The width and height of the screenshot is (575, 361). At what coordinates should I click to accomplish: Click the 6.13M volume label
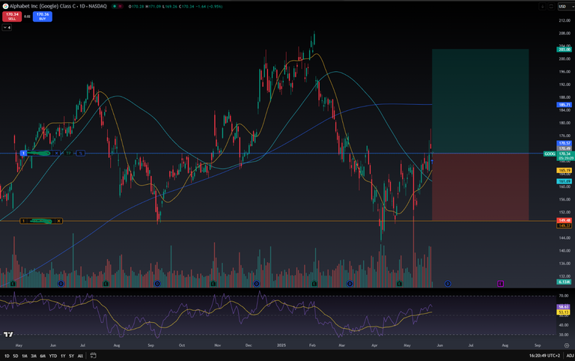click(x=565, y=282)
